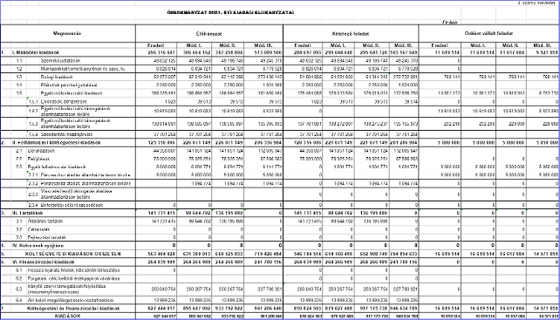The image size is (560, 320).
Task: Select the row label "Költségvetési és finanszírozási kiadások"
Action: (74, 308)
